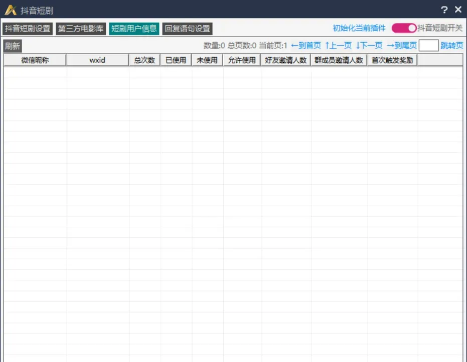Viewport: 467px width, 362px height.
Task: Select the 短剧用户信息 tab
Action: pyautogui.click(x=134, y=29)
